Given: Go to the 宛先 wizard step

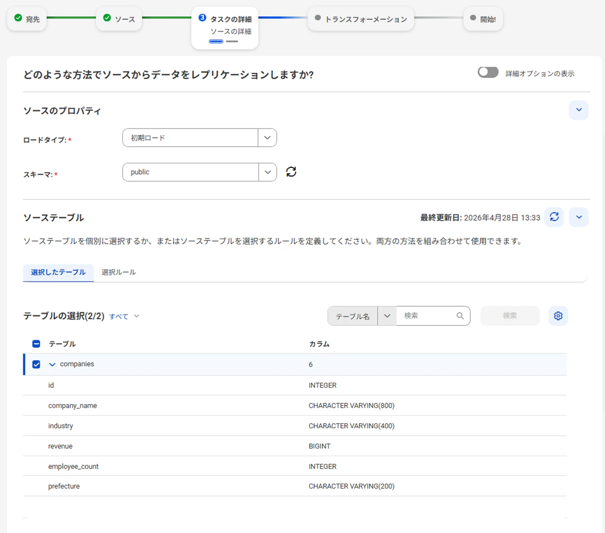Looking at the screenshot, I should [27, 19].
